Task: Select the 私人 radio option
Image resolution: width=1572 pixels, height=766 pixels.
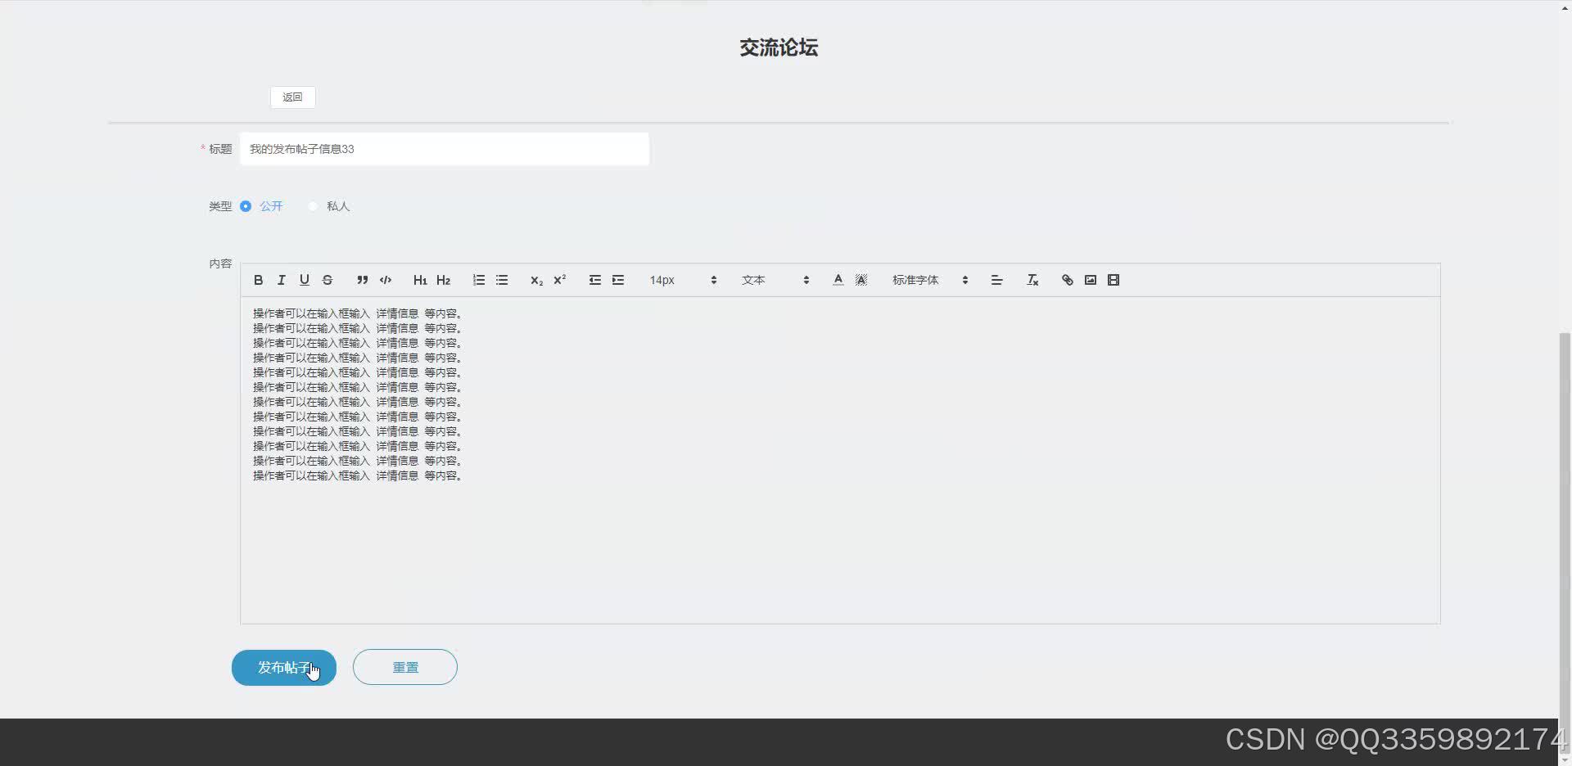Action: [329, 206]
